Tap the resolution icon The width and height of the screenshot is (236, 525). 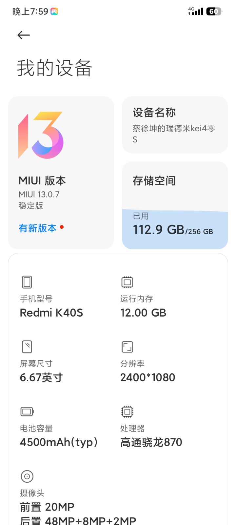tap(127, 346)
